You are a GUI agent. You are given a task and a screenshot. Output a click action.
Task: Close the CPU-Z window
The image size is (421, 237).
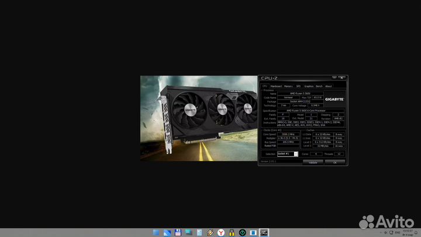[341, 78]
